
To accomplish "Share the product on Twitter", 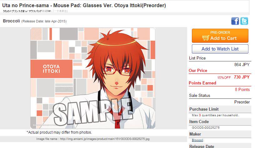I will (244, 21).
